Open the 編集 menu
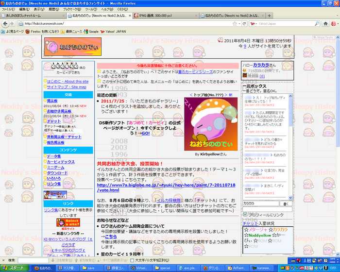 coord(24,9)
